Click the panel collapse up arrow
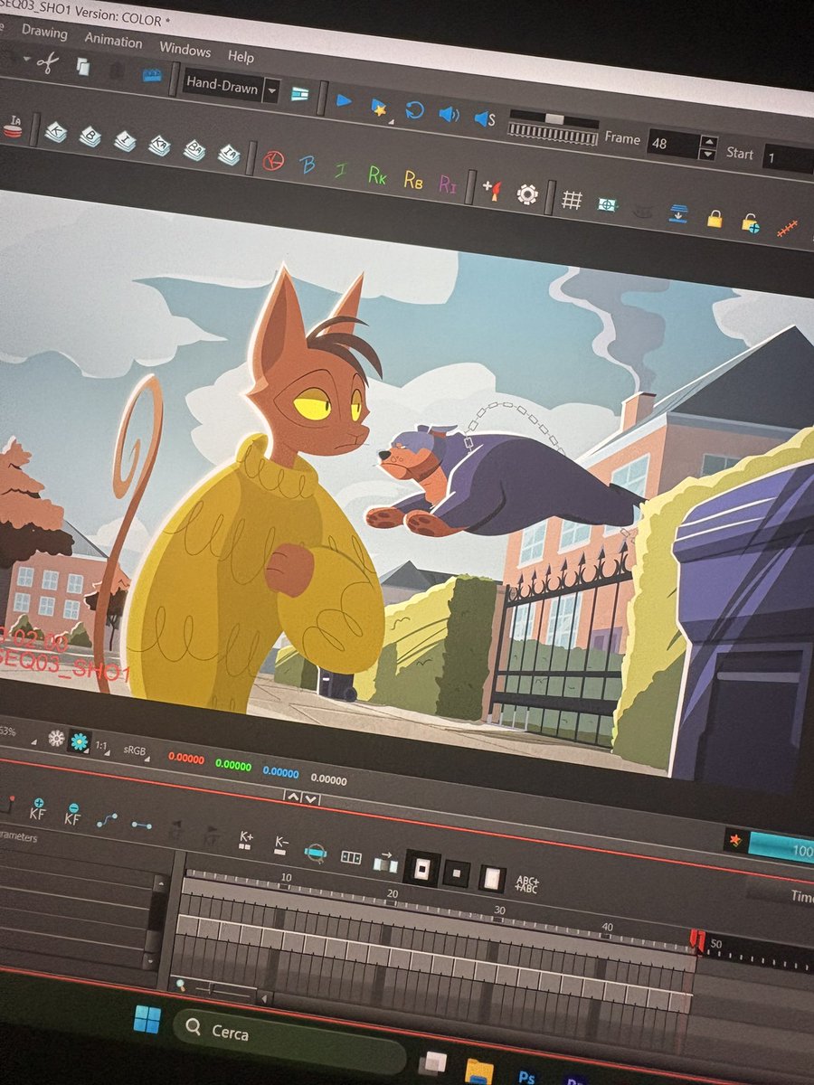Image resolution: width=814 pixels, height=1085 pixels. tap(292, 797)
